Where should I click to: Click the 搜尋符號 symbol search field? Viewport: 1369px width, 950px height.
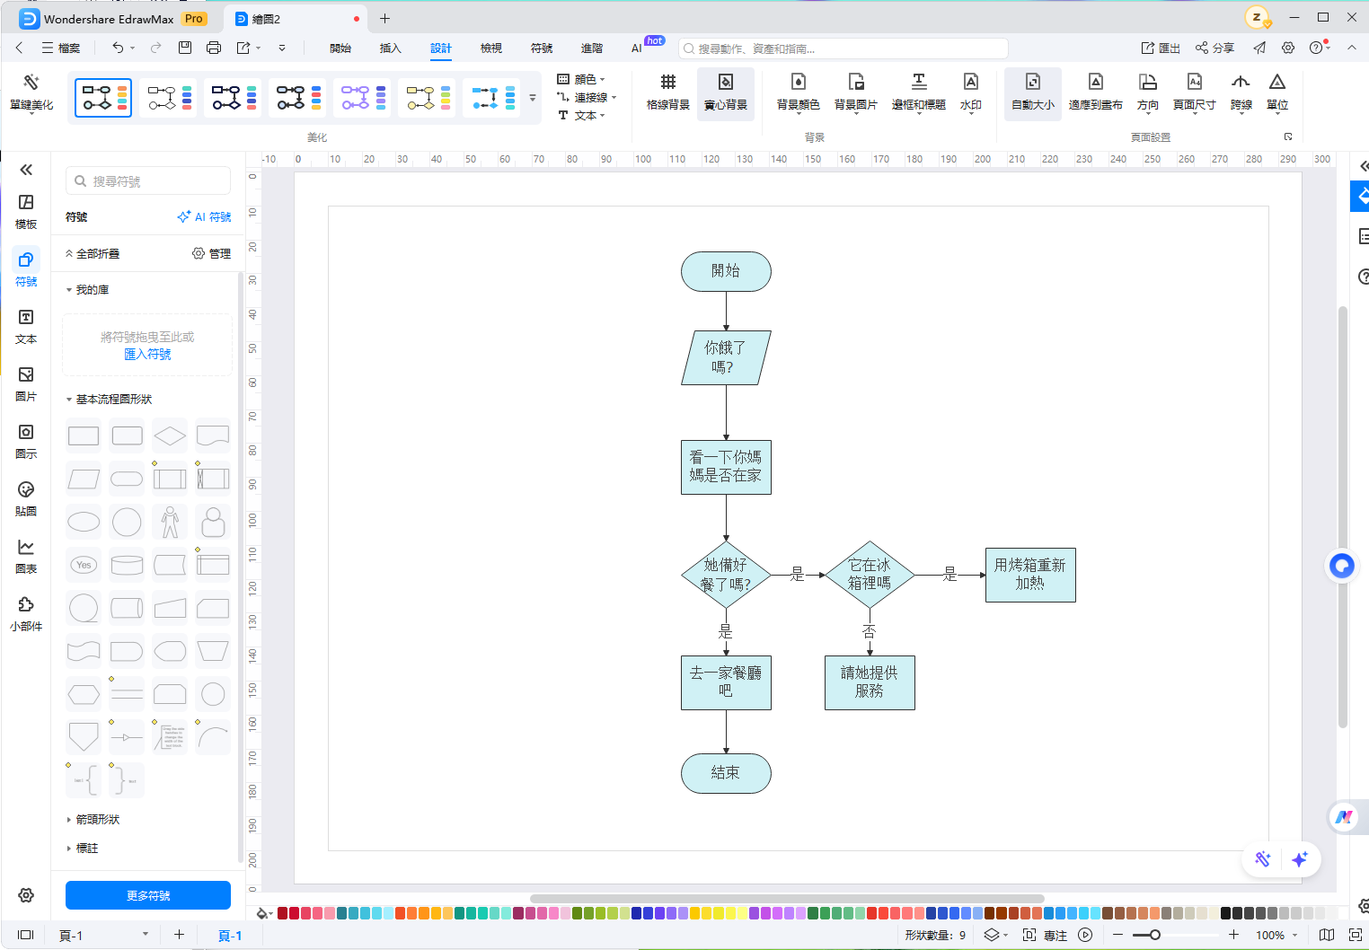pyautogui.click(x=148, y=181)
